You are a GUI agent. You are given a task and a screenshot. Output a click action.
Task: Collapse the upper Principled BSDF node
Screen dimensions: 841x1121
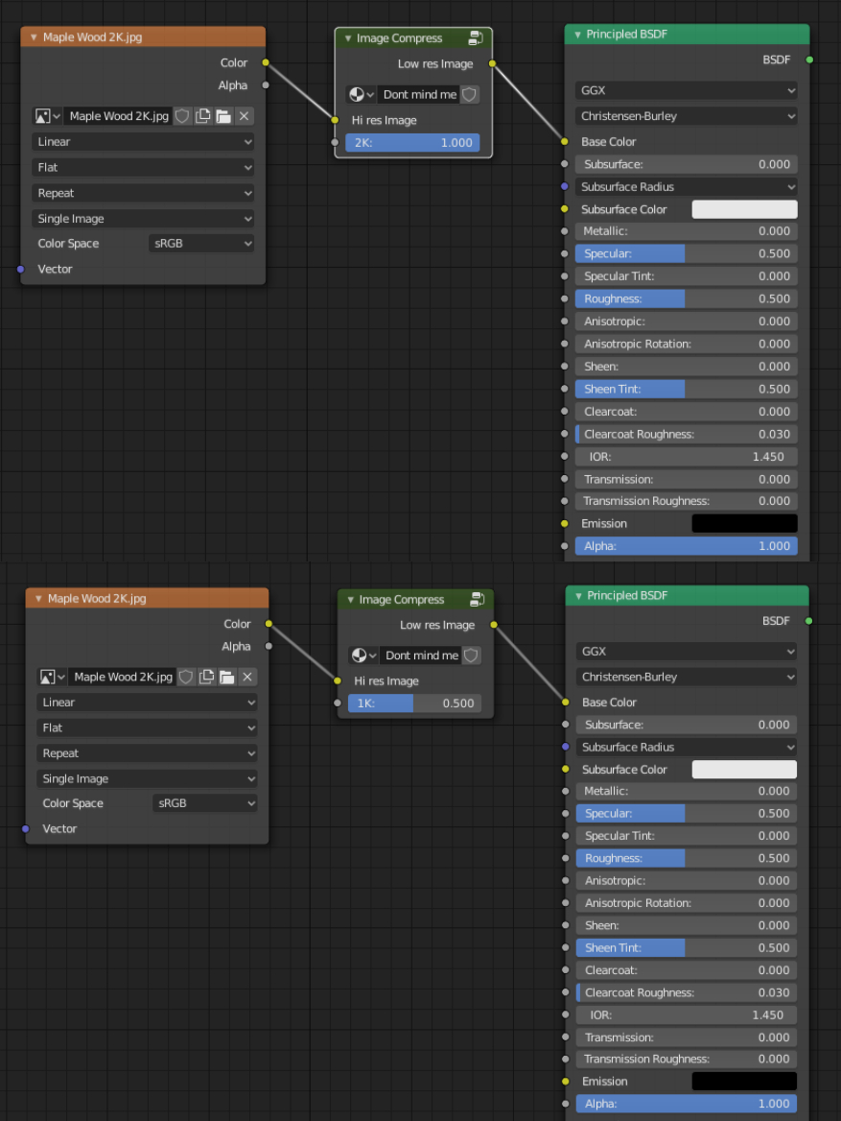pos(577,35)
